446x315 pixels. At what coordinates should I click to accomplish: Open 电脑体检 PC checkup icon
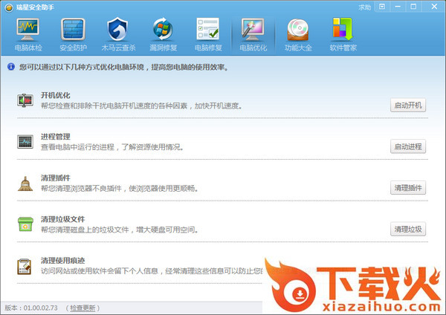pyautogui.click(x=28, y=30)
